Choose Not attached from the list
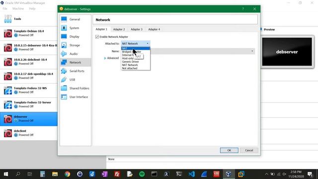318x179 pixels. (x=136, y=69)
